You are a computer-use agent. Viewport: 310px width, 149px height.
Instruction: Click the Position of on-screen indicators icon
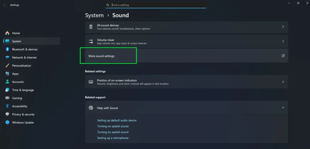(91, 82)
